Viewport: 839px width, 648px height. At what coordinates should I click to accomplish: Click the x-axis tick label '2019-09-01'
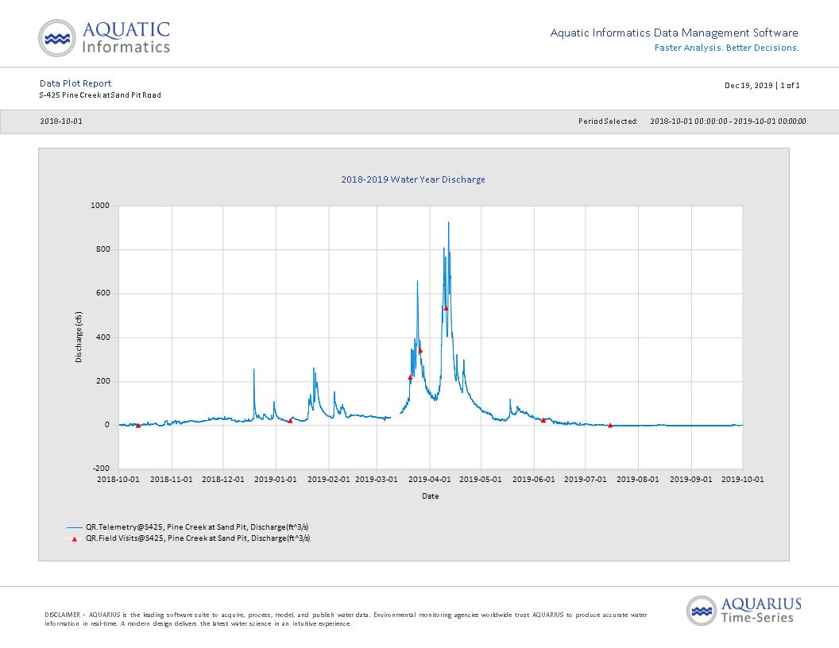click(x=691, y=479)
